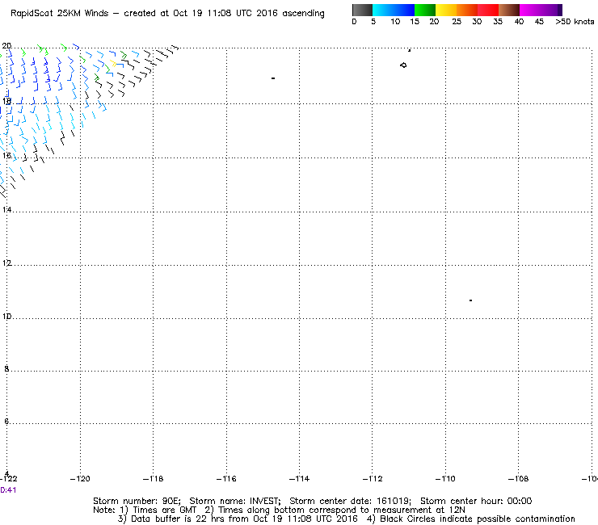Click the 'Storm center date: 161019' text
Viewport: 598px width, 525px height.
coord(350,501)
